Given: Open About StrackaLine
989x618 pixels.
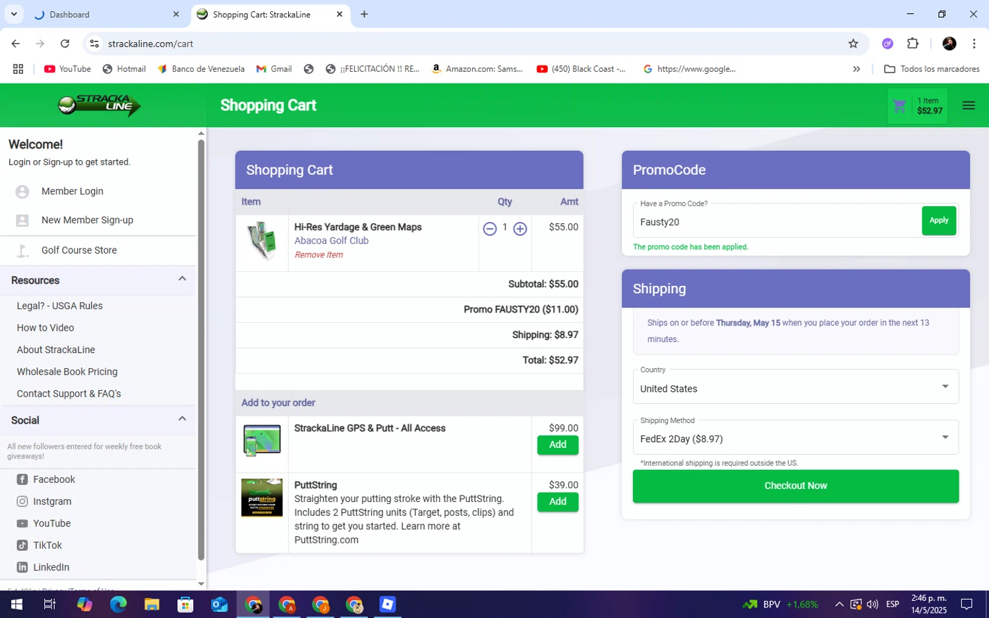Looking at the screenshot, I should pyautogui.click(x=56, y=350).
